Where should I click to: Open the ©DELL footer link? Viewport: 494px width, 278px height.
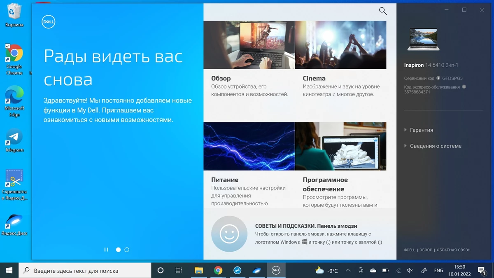pyautogui.click(x=410, y=250)
